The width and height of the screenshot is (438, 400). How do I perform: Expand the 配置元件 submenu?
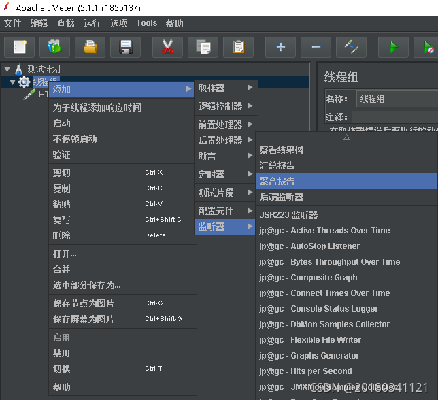point(226,211)
